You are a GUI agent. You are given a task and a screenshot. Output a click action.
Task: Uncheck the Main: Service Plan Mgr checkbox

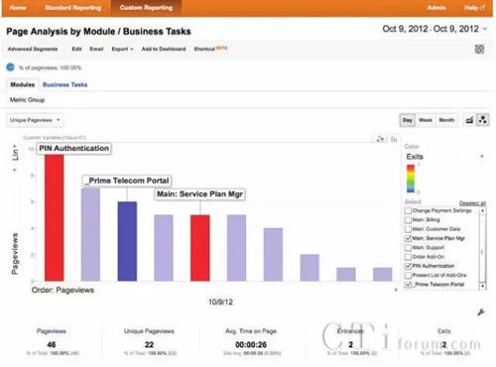click(409, 238)
